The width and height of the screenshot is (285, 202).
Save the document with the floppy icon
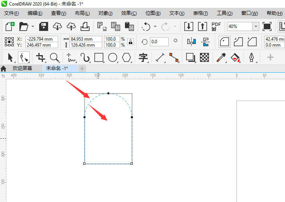(44, 26)
